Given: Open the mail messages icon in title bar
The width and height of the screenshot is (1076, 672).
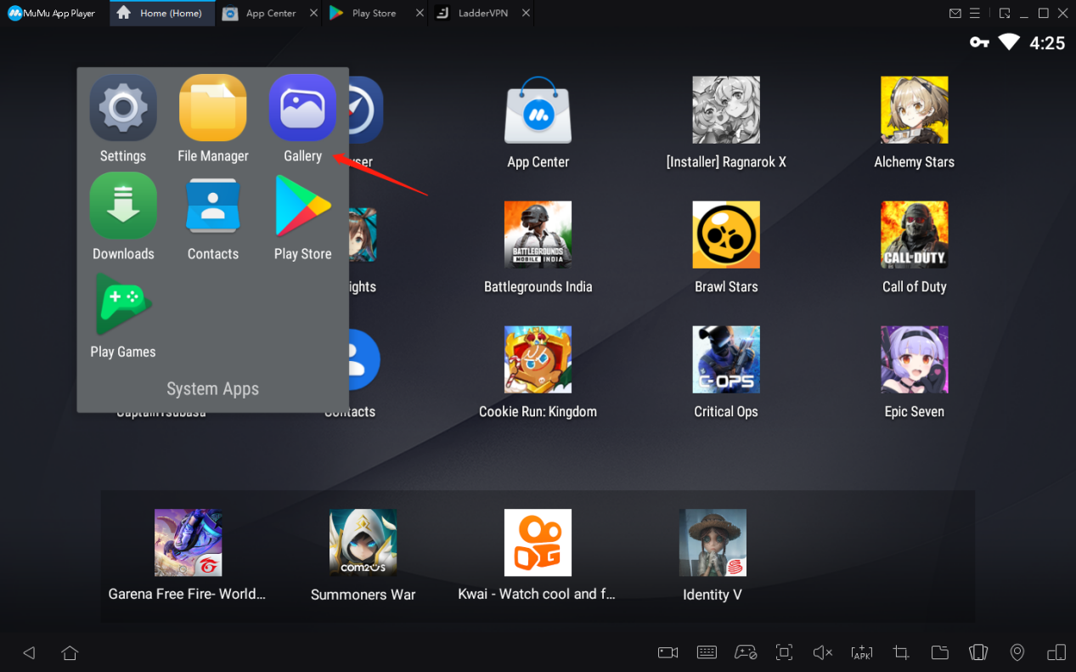Looking at the screenshot, I should (955, 14).
